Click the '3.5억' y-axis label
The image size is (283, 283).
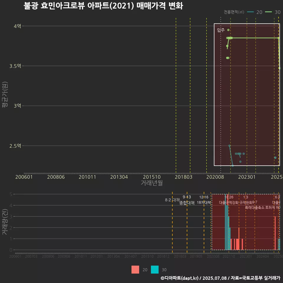click(x=15, y=66)
